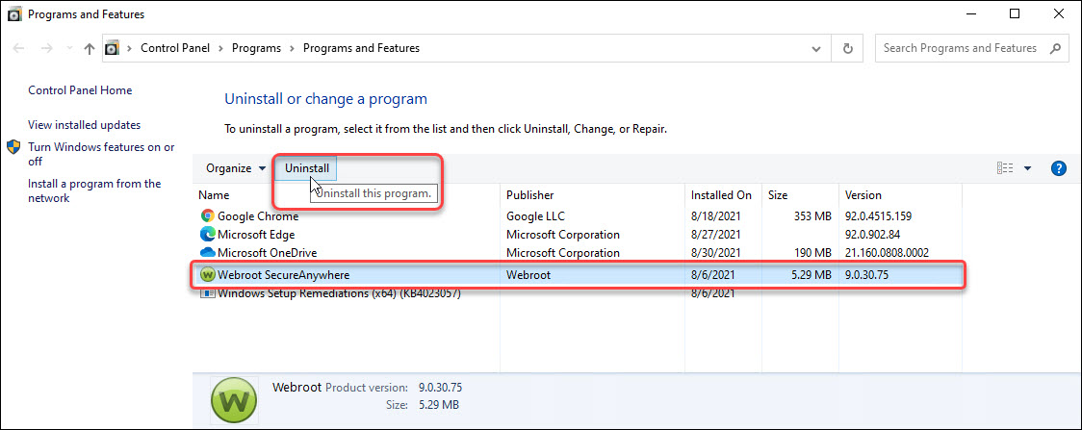Click the Microsoft OneDrive cloud icon
Screen dimensions: 1082x430
coord(207,253)
